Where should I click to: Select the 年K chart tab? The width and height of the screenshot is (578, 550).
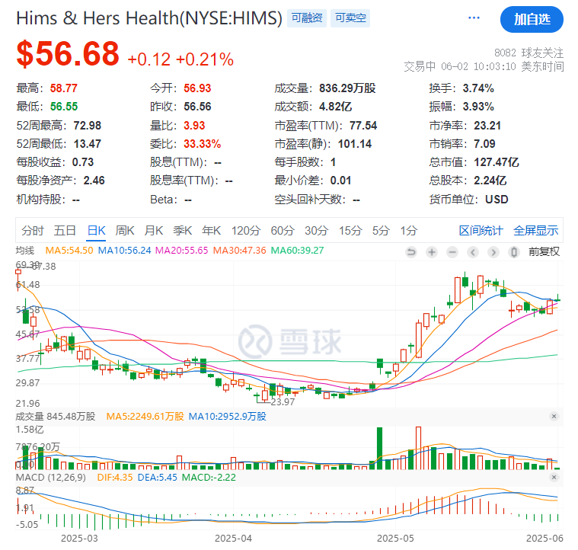(211, 231)
